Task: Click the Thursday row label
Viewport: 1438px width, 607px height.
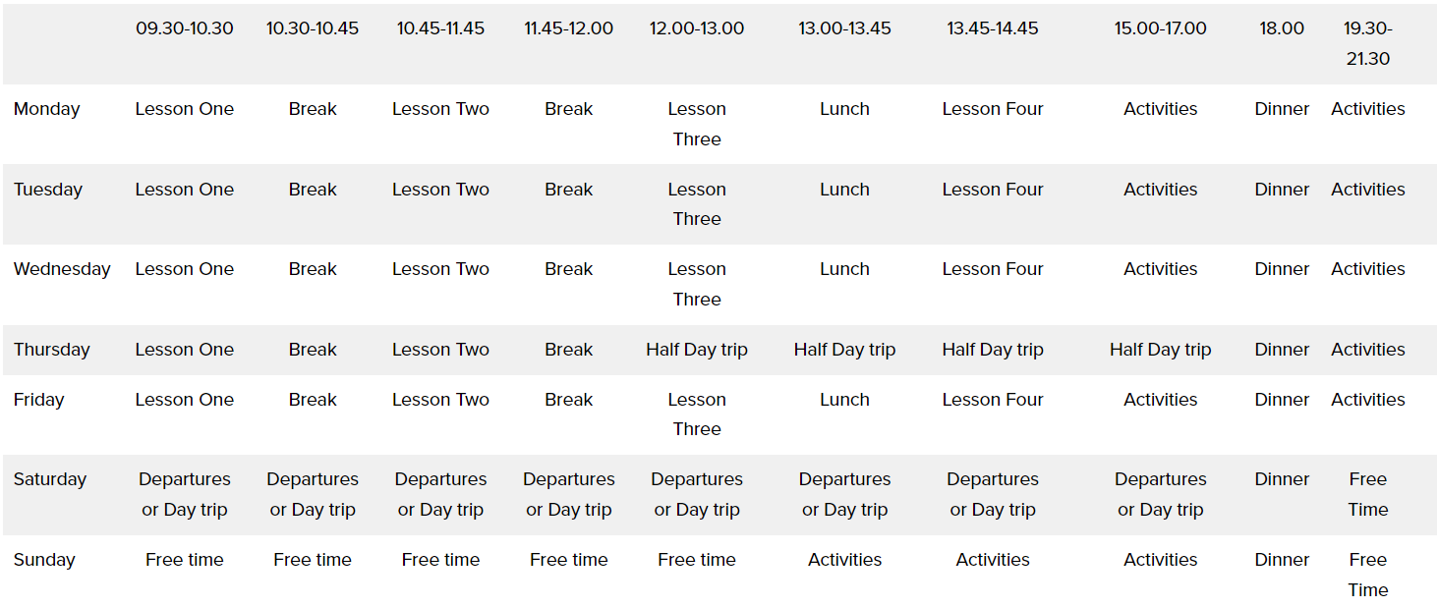Action: 52,350
